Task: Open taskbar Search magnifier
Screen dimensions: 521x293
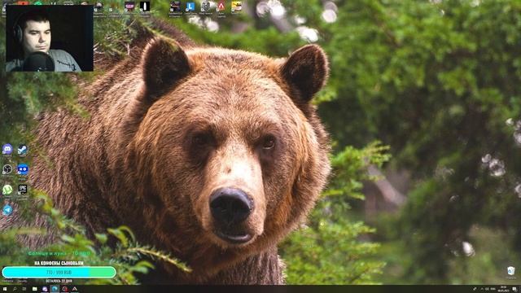Action: point(15,289)
